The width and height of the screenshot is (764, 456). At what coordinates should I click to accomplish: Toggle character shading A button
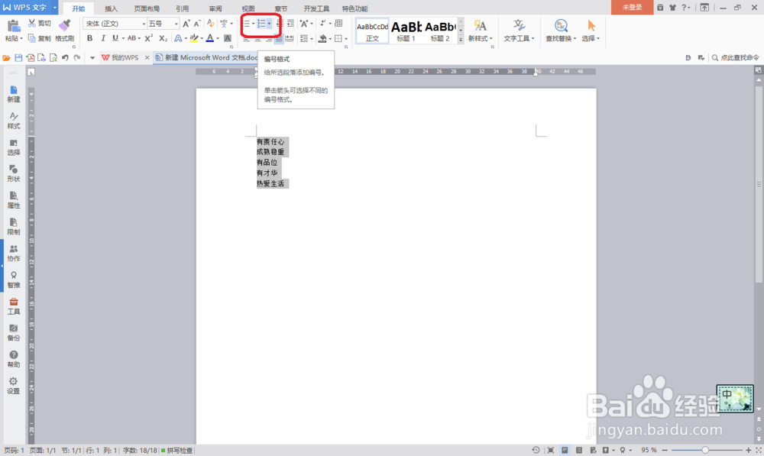[228, 38]
